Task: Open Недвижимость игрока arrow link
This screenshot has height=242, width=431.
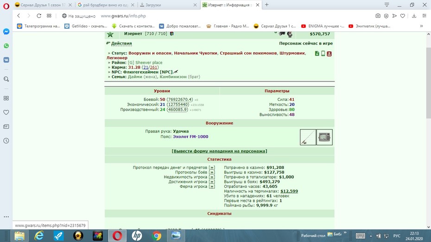Action: click(x=212, y=177)
